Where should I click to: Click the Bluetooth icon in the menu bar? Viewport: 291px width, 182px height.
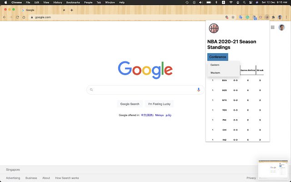click(x=216, y=2)
